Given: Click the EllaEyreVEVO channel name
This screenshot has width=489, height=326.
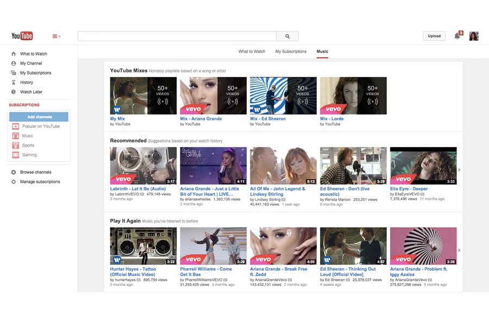Looking at the screenshot, I should 407,194.
